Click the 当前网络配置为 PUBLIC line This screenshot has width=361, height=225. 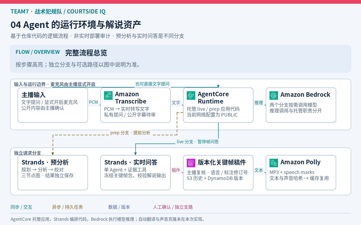tap(212, 115)
